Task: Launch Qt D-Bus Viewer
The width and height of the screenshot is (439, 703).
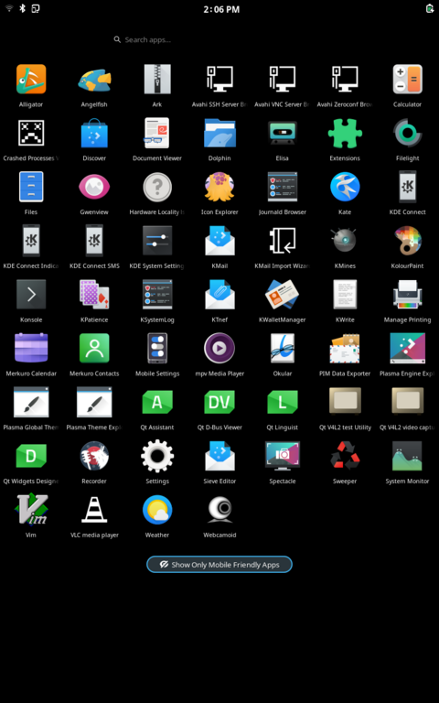Action: 219,402
